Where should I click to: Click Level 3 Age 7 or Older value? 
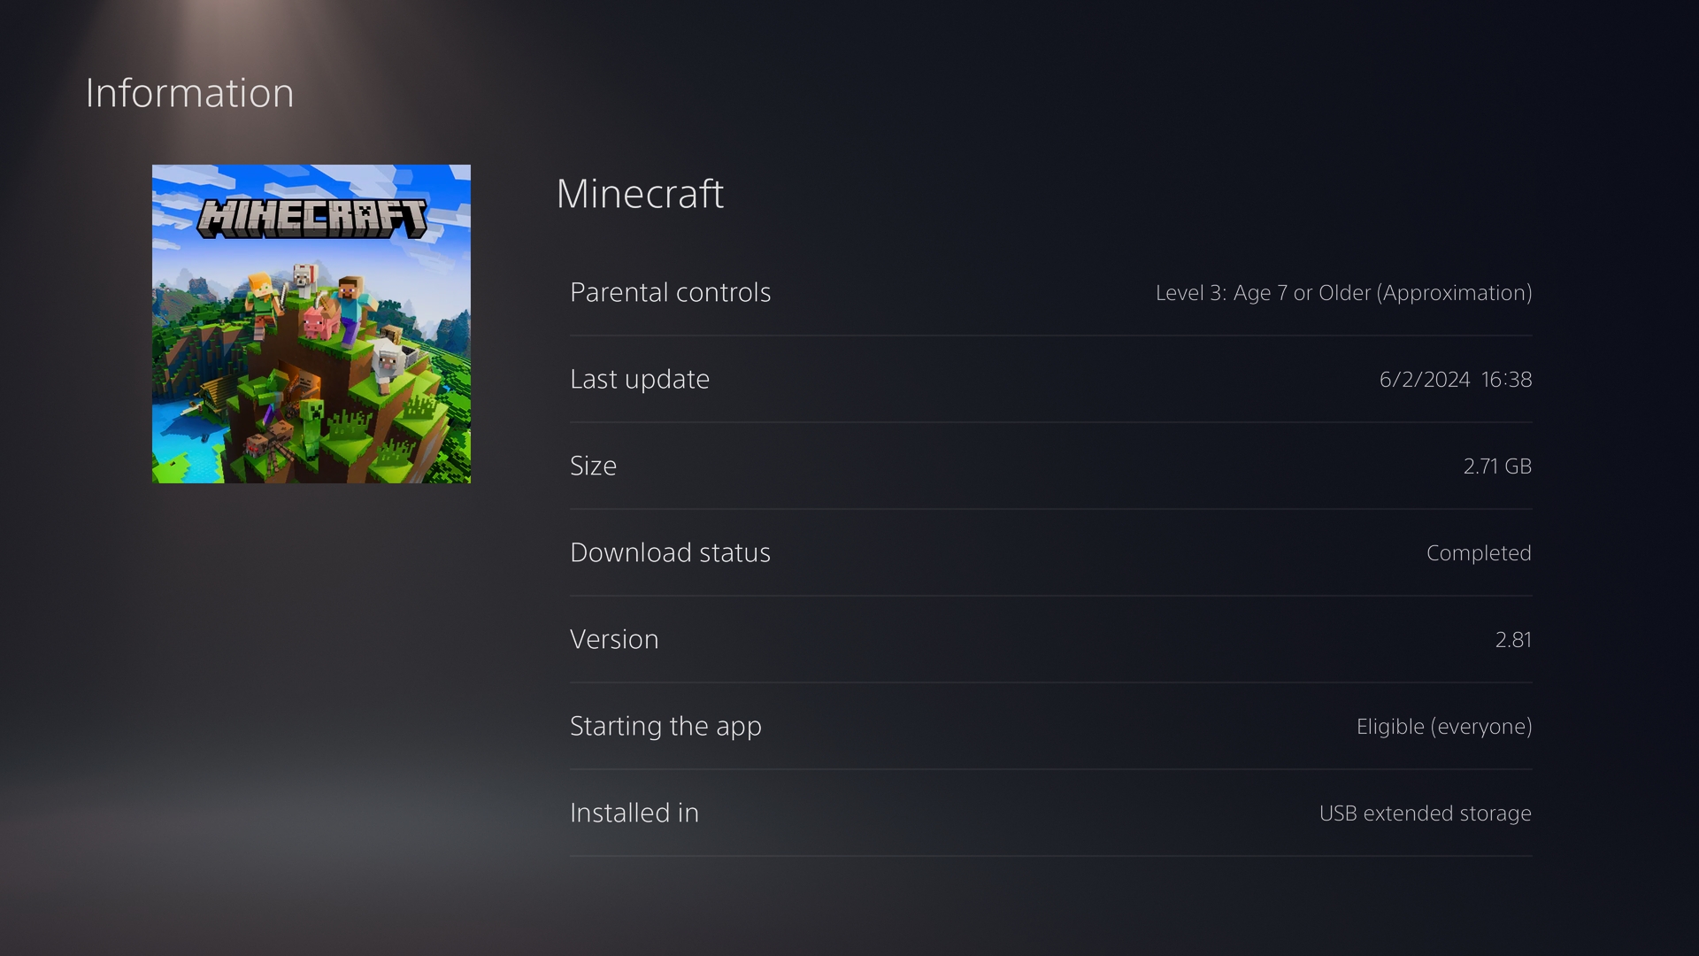(1342, 293)
